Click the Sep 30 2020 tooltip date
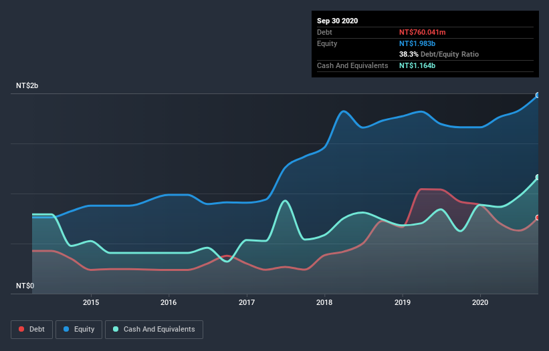Screen dimensions: 549x351 pyautogui.click(x=337, y=21)
